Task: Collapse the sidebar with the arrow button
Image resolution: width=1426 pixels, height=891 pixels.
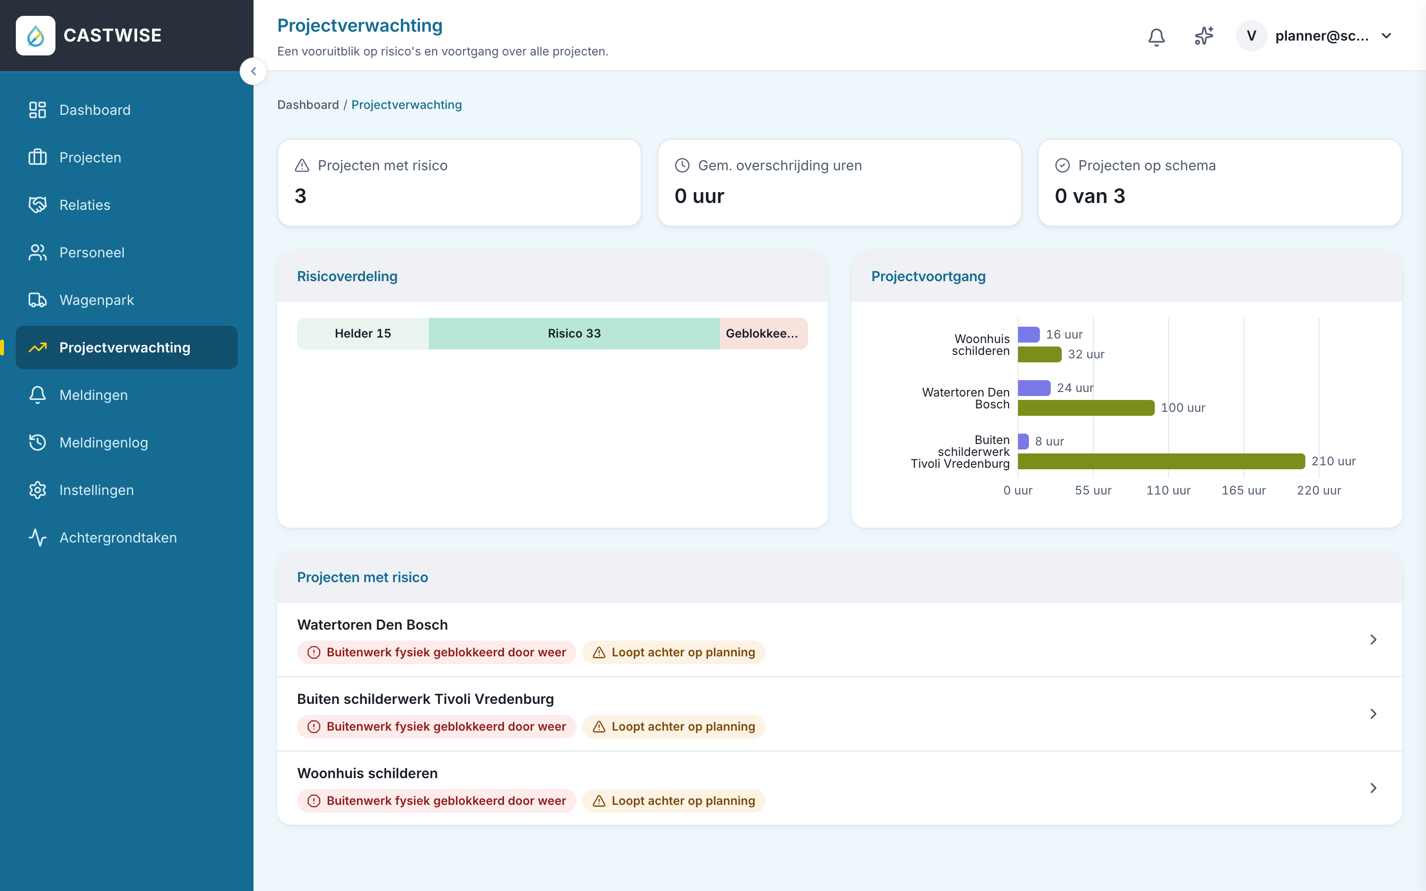Action: pyautogui.click(x=254, y=71)
